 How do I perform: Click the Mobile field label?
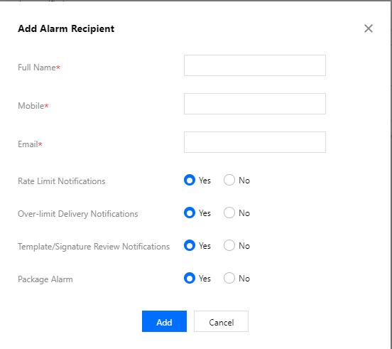click(33, 106)
